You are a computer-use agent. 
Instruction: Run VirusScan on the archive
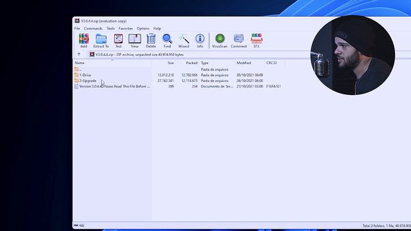[220, 40]
